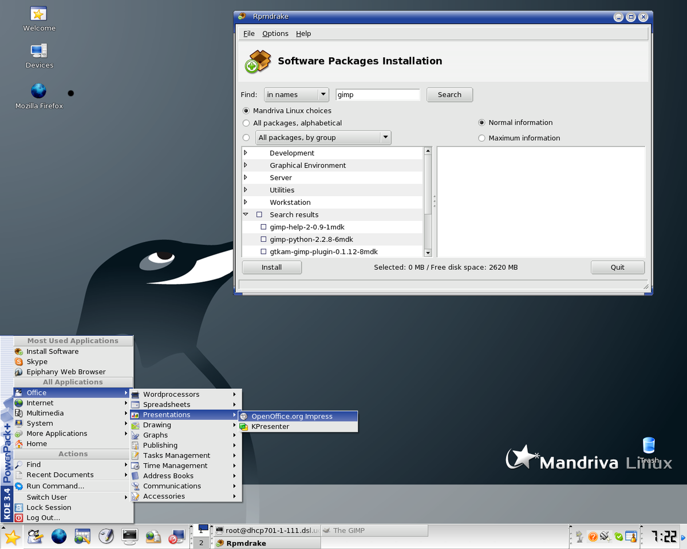Click the Install button
The width and height of the screenshot is (687, 549).
coord(271,267)
